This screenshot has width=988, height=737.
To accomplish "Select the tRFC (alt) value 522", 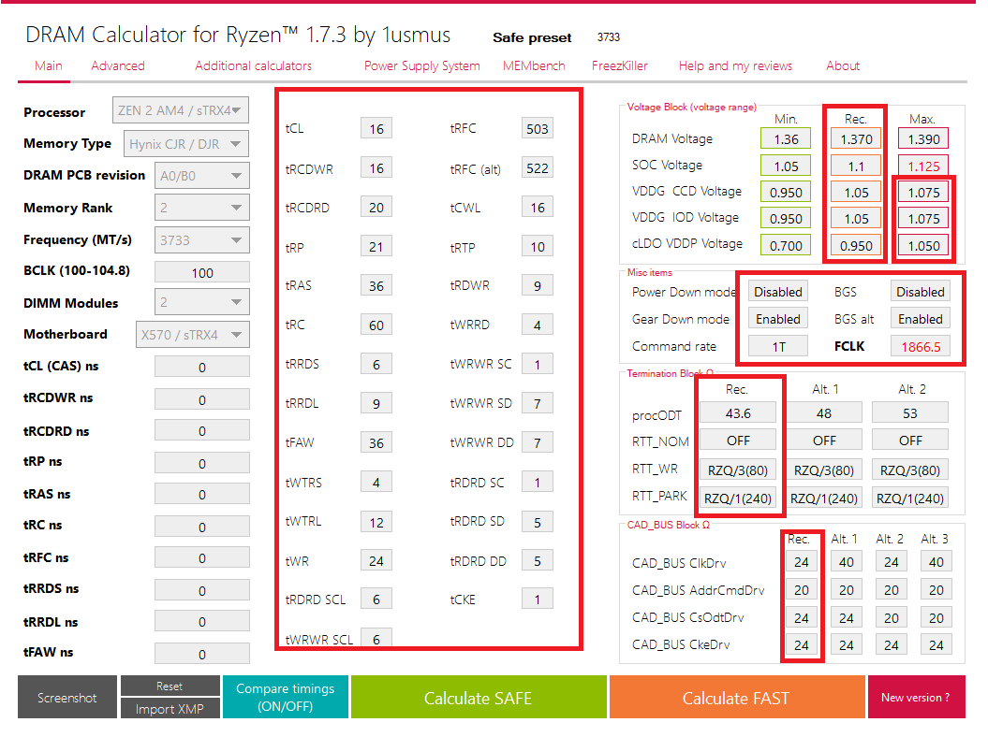I will [x=538, y=168].
